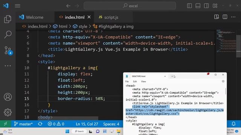Select index.html in the breadcrumb

pos(35,26)
